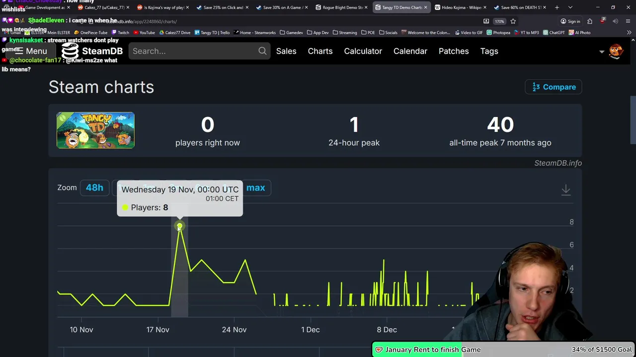Open the Home - Steamworks bookmark
The height and width of the screenshot is (357, 636).
point(254,33)
